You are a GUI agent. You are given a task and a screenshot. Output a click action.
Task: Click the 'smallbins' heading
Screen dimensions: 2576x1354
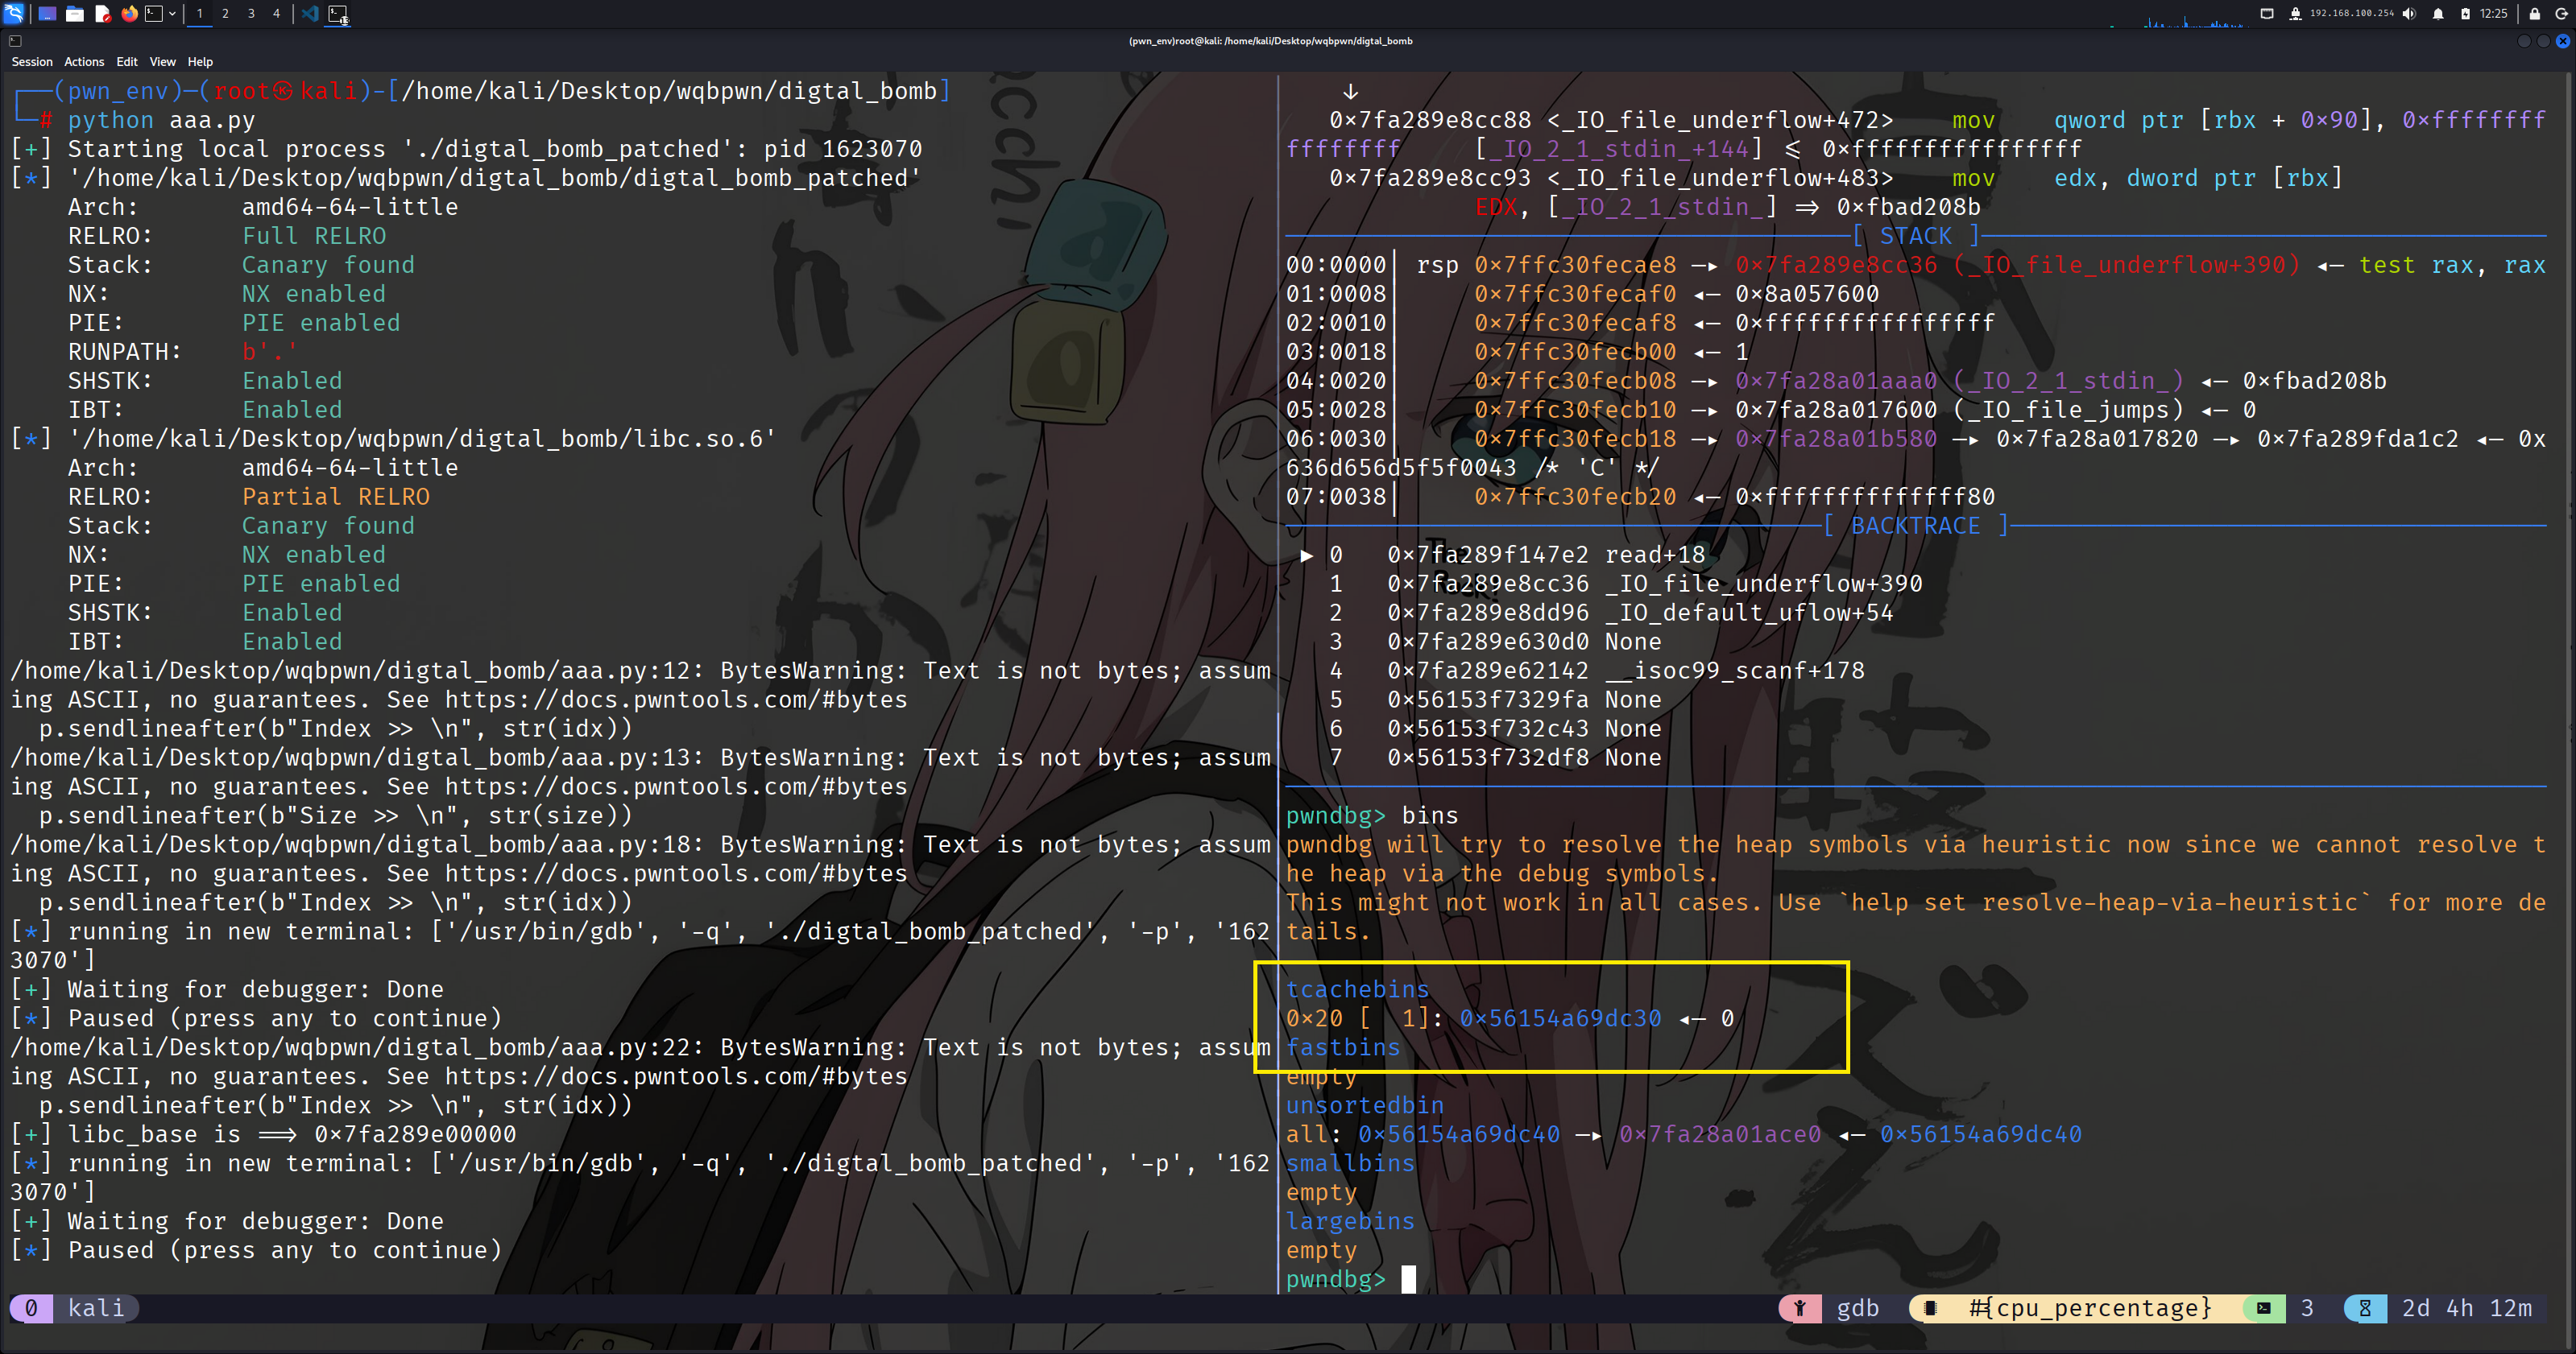(x=1351, y=1163)
